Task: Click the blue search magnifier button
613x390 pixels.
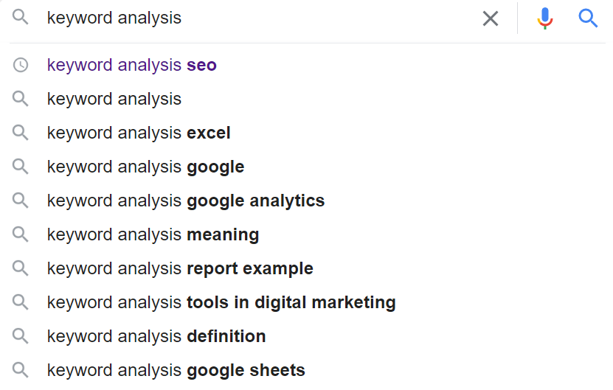Action: click(588, 18)
